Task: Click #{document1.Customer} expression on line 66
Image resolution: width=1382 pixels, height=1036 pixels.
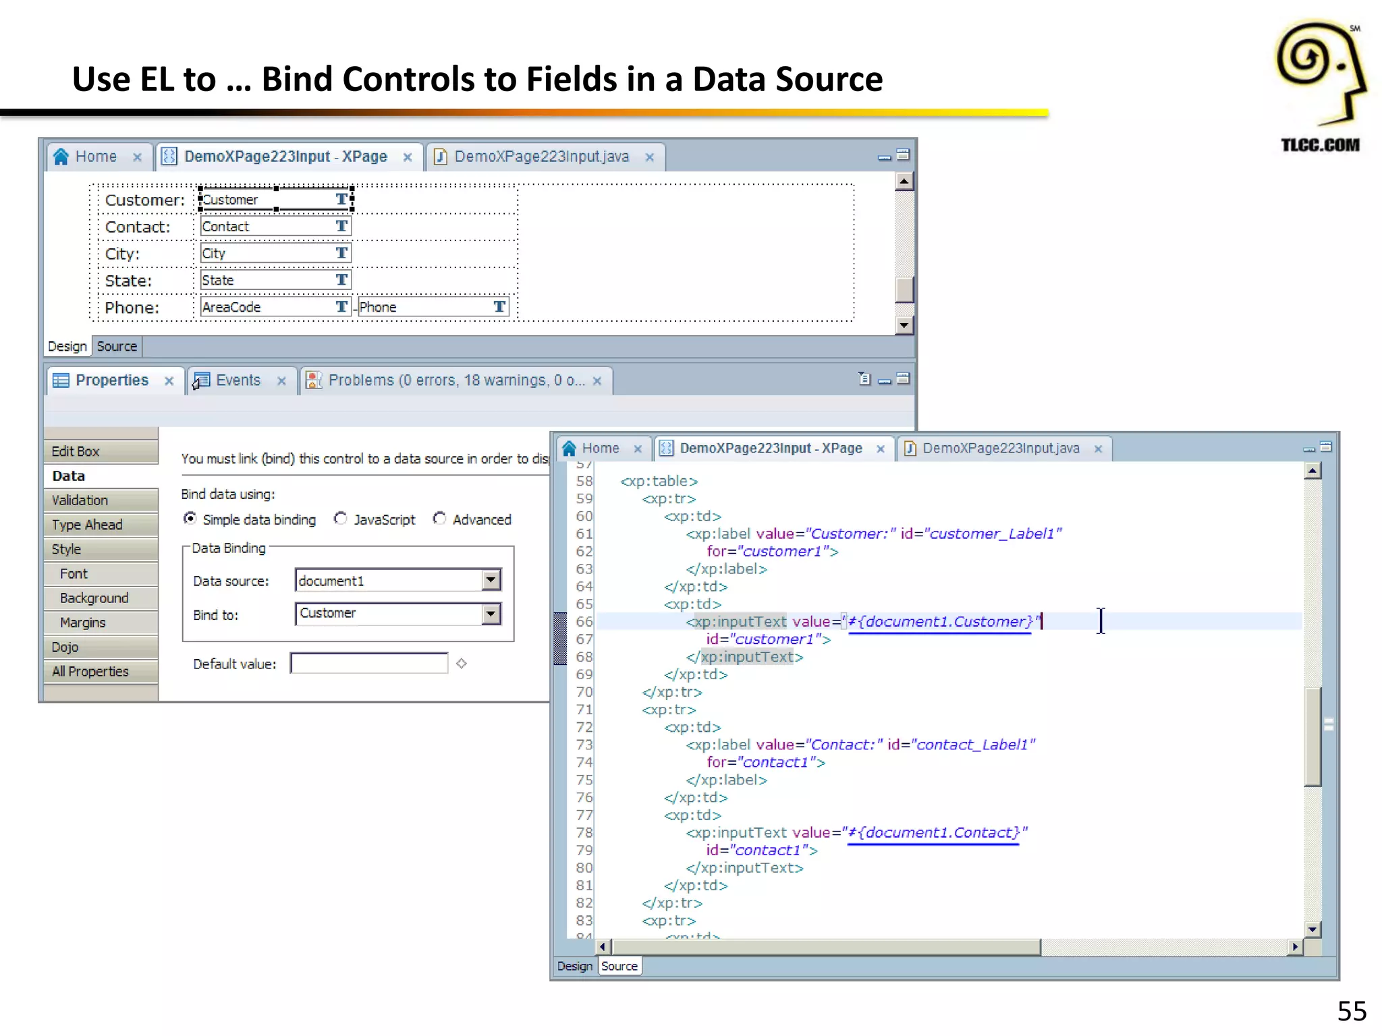Action: [x=940, y=621]
